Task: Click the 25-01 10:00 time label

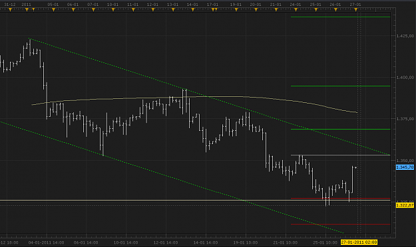Action: click(325, 242)
